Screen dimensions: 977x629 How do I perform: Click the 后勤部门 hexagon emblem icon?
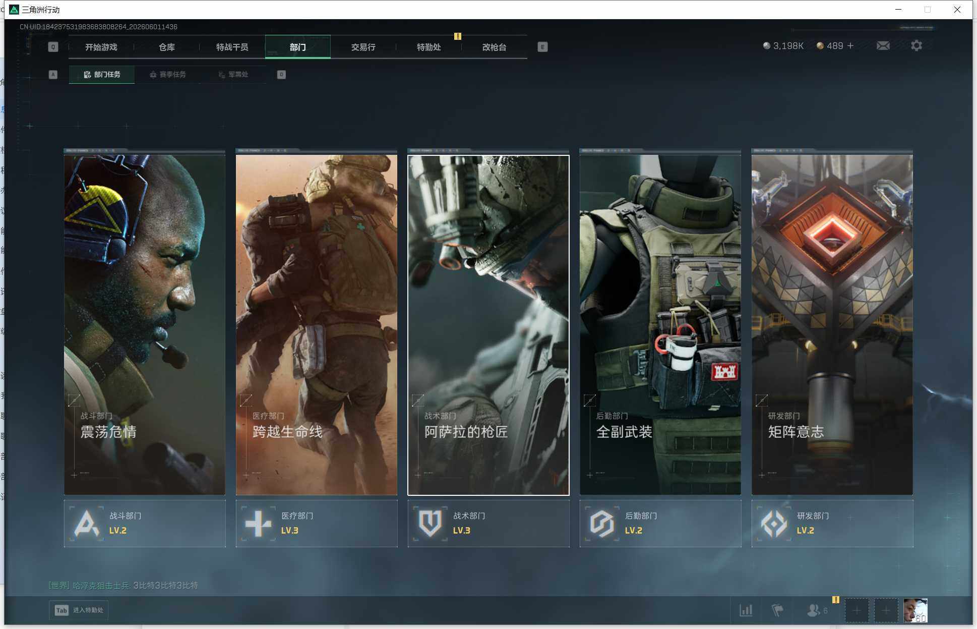[602, 524]
